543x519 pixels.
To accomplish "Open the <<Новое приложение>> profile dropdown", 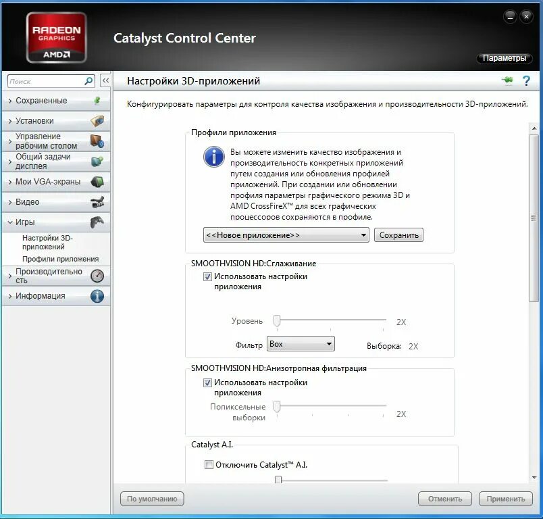I will click(x=286, y=235).
